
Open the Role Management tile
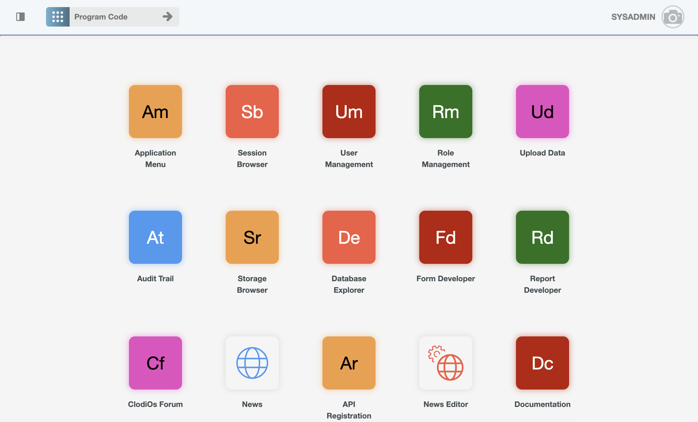445,112
